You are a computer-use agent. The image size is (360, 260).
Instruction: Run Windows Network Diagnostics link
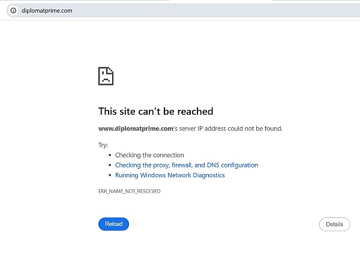pos(170,175)
